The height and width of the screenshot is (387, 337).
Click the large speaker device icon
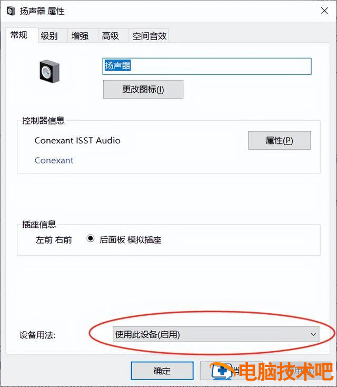pos(49,71)
